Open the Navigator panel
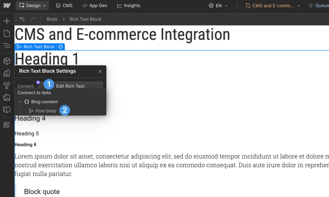Image resolution: width=329 pixels, height=197 pixels. pyautogui.click(x=7, y=46)
